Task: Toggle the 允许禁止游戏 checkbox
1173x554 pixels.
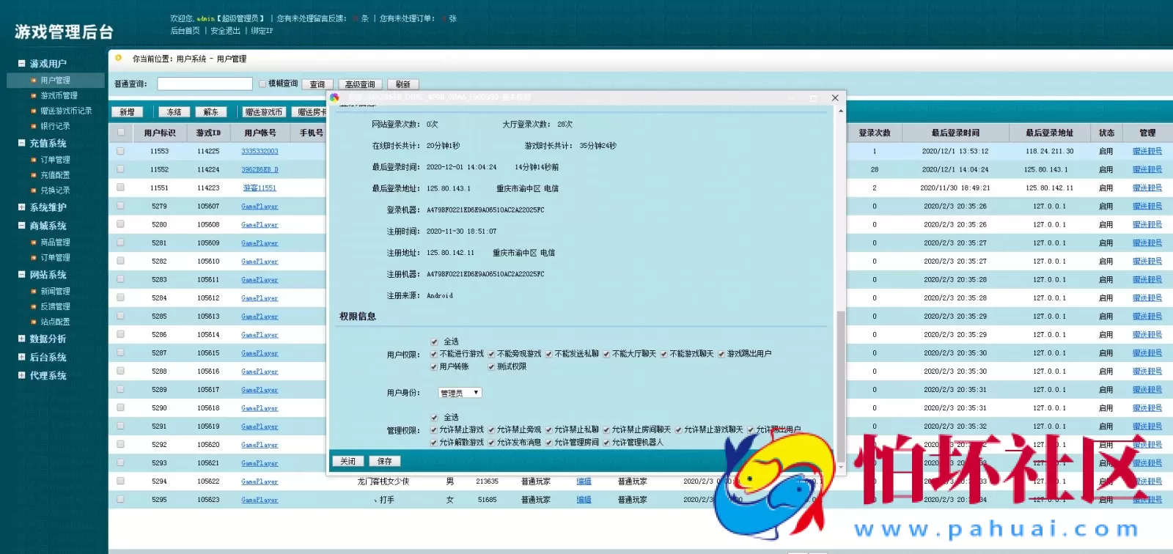Action: [x=433, y=430]
